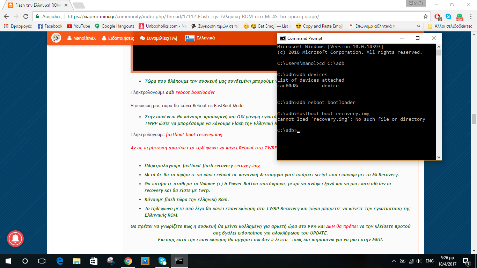
Task: Open the YouTube bookmark
Action: pyautogui.click(x=78, y=26)
